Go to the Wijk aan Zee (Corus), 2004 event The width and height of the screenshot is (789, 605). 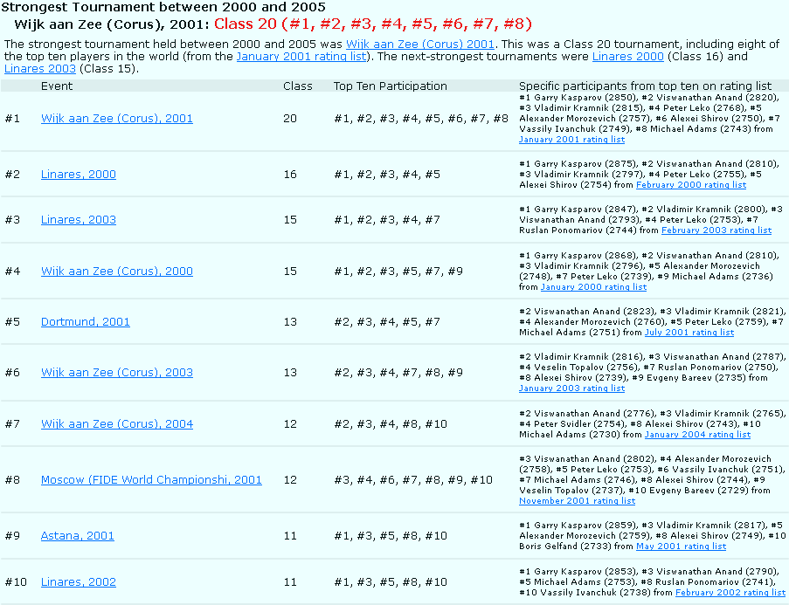[117, 423]
